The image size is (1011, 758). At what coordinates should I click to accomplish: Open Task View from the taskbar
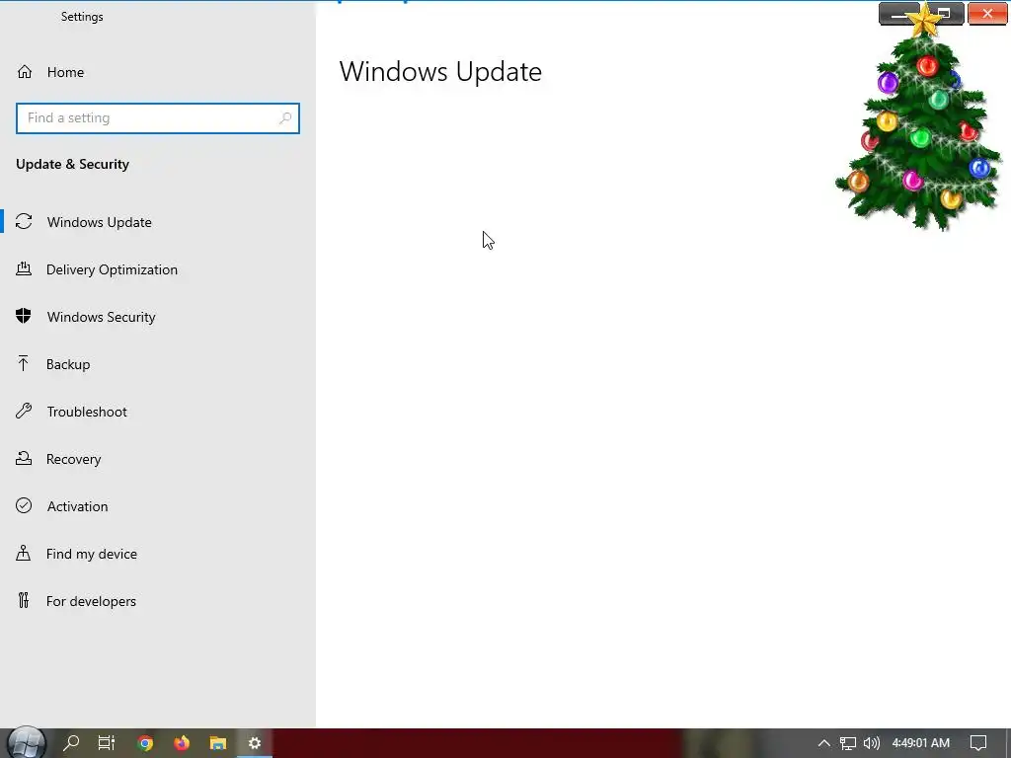[107, 743]
